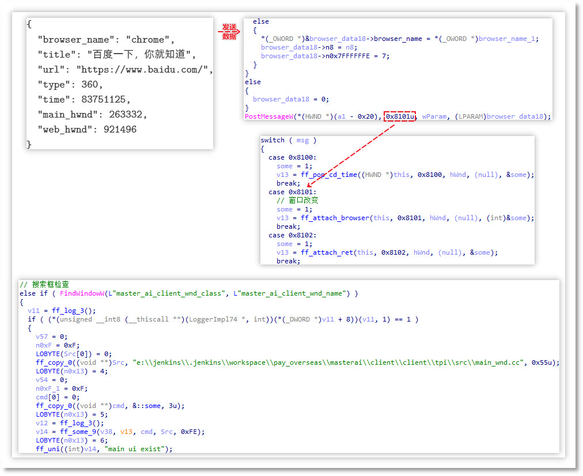Select the "browser_name" key in the JSON
The width and height of the screenshot is (583, 476).
(73, 40)
